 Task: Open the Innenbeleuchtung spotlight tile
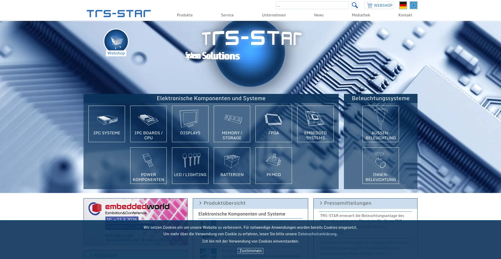coord(380,166)
